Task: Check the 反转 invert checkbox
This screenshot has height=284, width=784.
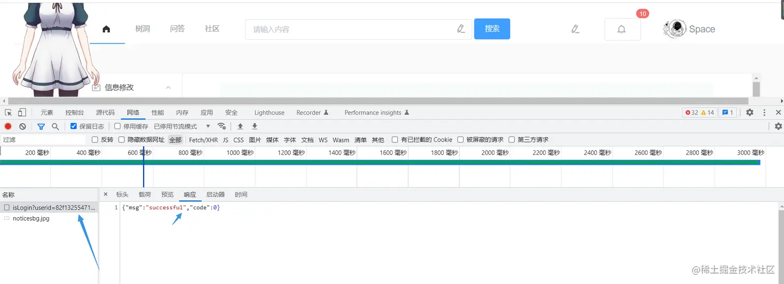Action: coord(95,139)
